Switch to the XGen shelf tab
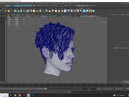The height and width of the screenshot is (97, 129). tap(77, 8)
